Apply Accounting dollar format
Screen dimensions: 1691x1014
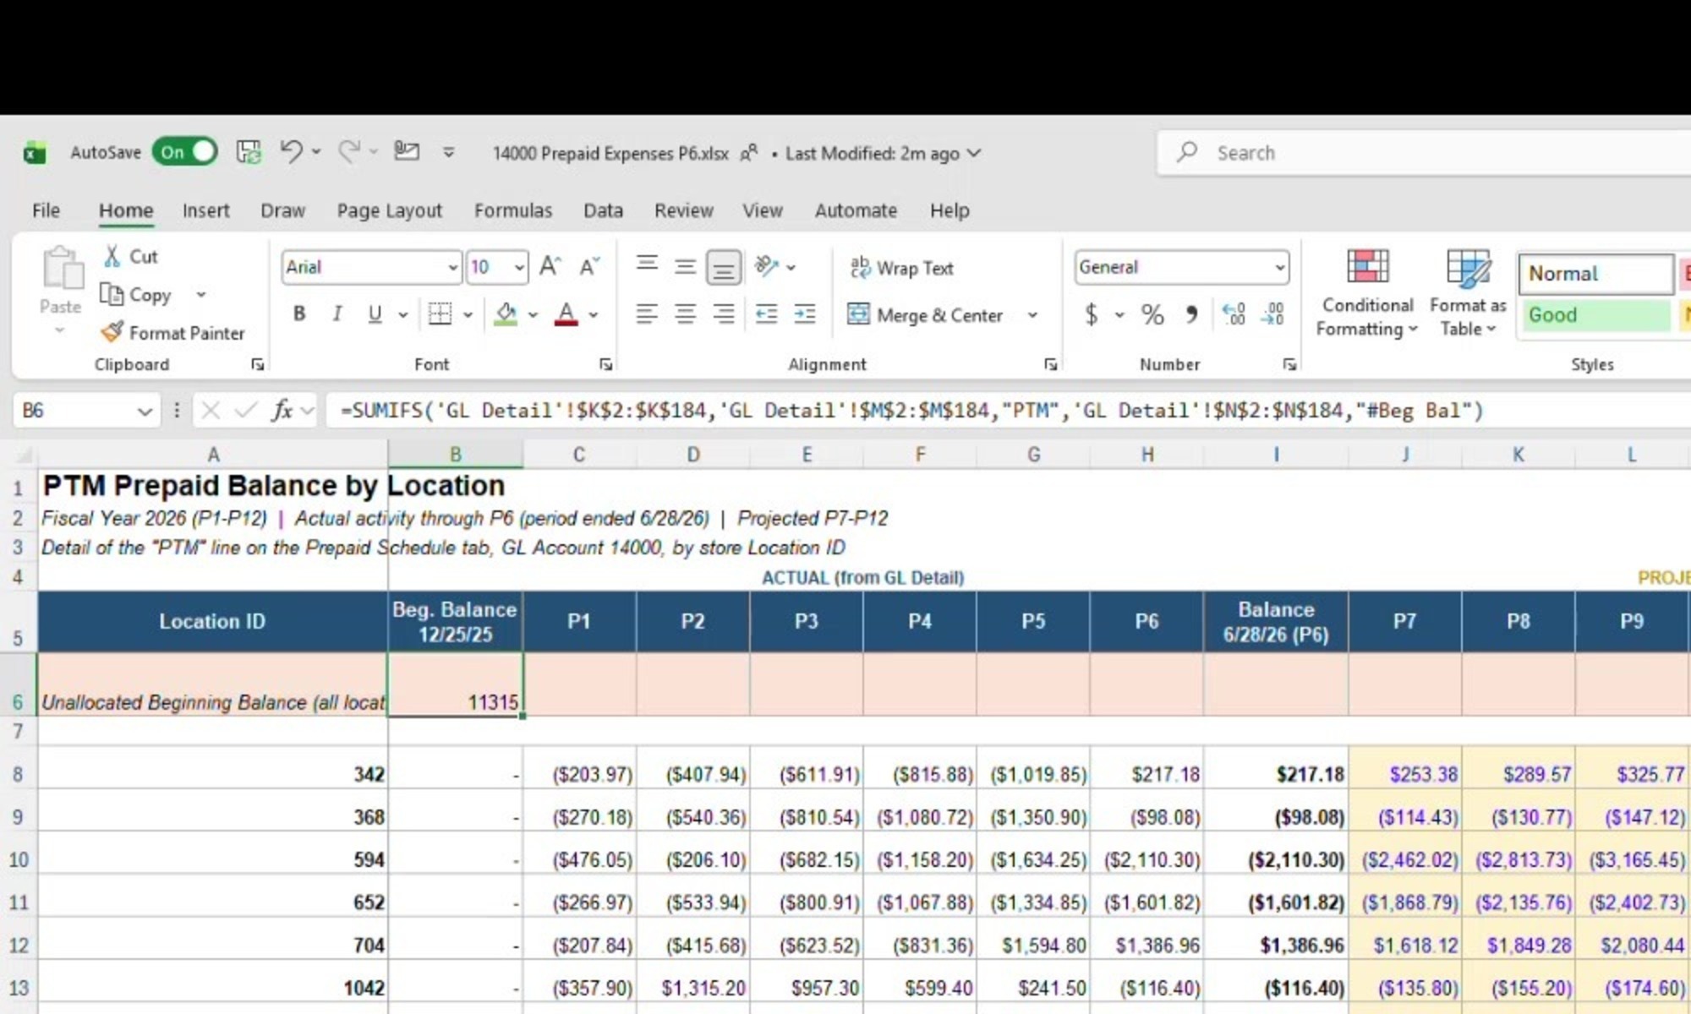point(1092,315)
